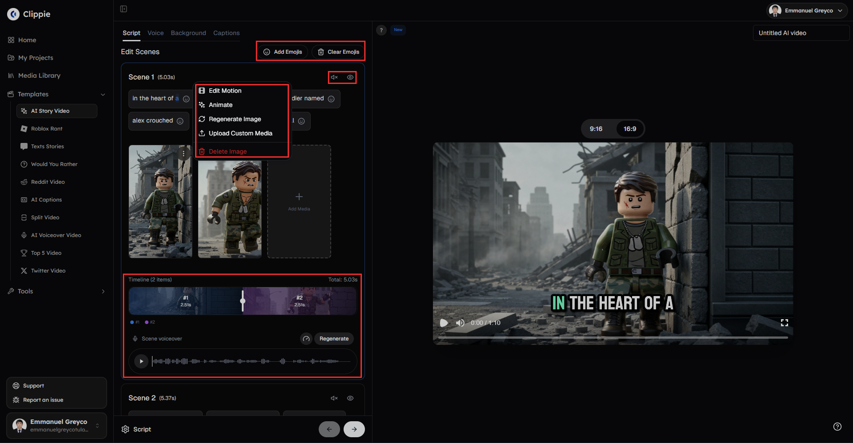Go to the next step arrow

[x=354, y=429]
